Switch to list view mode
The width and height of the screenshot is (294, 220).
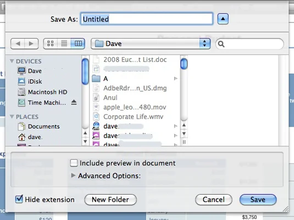pyautogui.click(x=64, y=43)
